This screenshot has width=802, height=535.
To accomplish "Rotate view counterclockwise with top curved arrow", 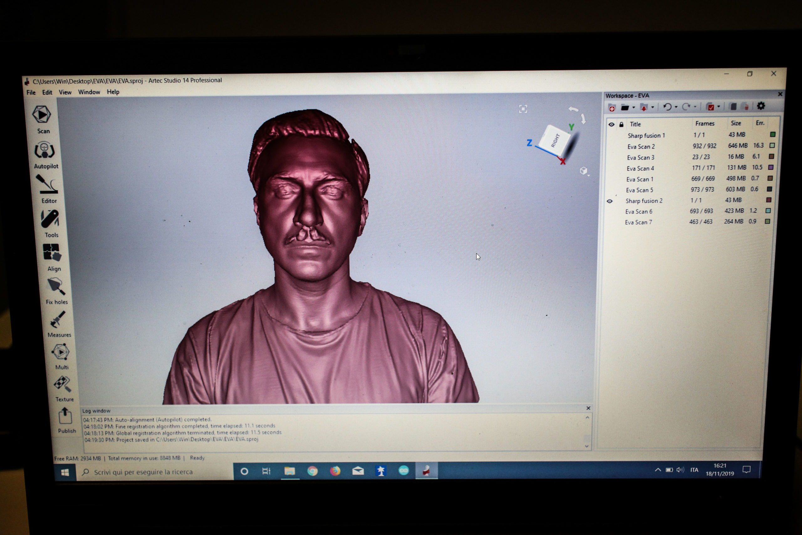I will tap(574, 109).
